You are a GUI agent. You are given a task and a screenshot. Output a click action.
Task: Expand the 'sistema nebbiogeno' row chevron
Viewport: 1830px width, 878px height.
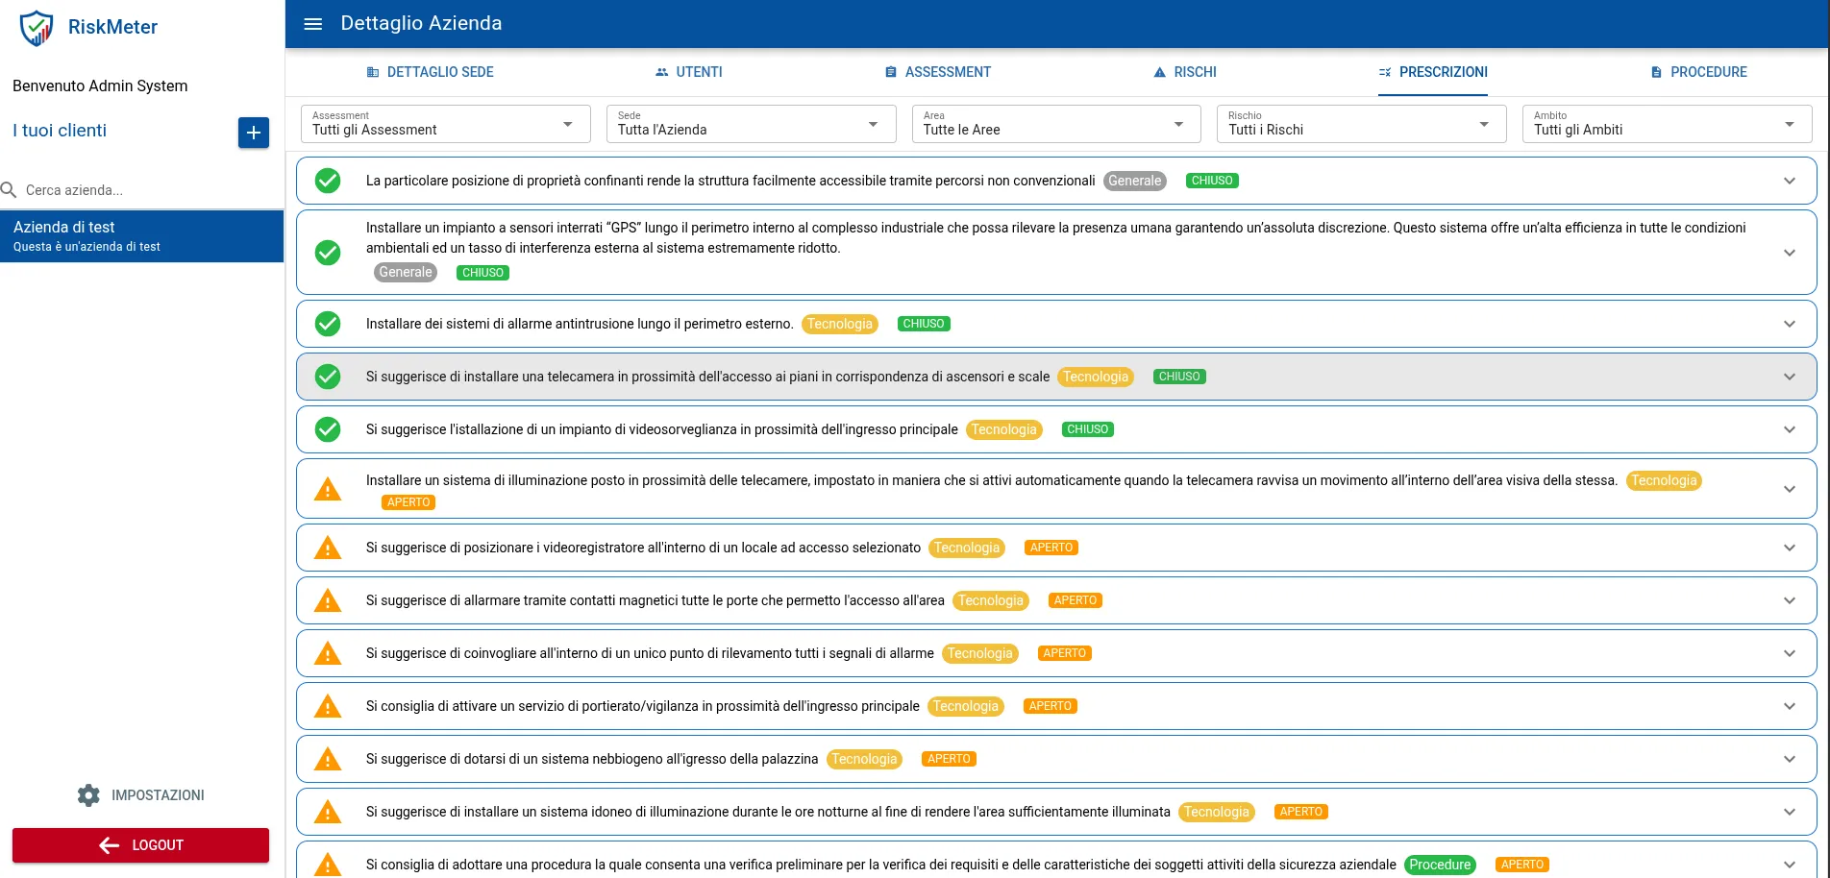1790,759
